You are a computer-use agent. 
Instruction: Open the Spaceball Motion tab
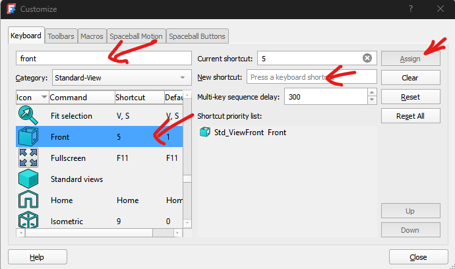click(x=136, y=36)
